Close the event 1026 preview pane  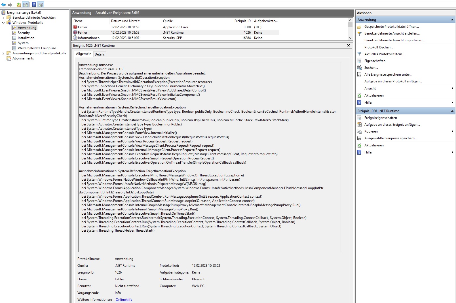(349, 45)
